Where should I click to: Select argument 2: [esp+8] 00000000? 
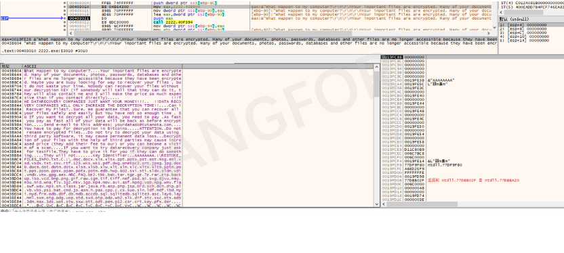point(523,28)
